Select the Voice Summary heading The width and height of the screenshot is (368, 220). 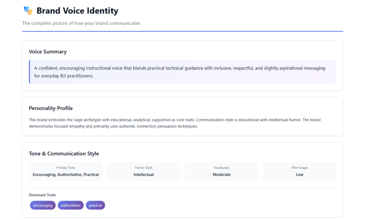click(x=47, y=52)
